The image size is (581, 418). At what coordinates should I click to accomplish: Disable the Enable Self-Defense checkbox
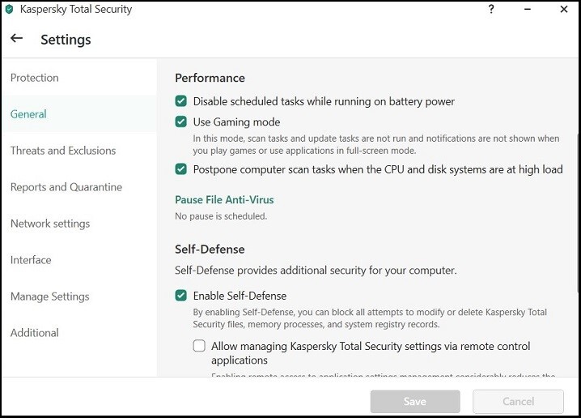pos(181,296)
